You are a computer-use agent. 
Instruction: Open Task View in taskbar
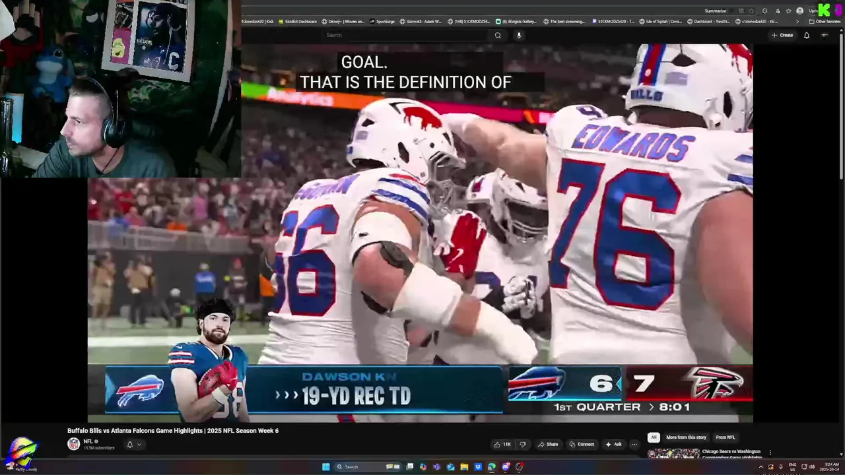[x=409, y=466]
